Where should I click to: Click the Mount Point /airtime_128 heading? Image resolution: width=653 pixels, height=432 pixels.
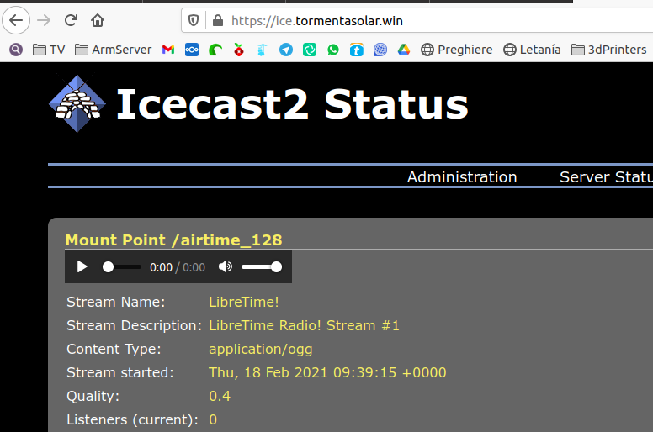tap(173, 240)
